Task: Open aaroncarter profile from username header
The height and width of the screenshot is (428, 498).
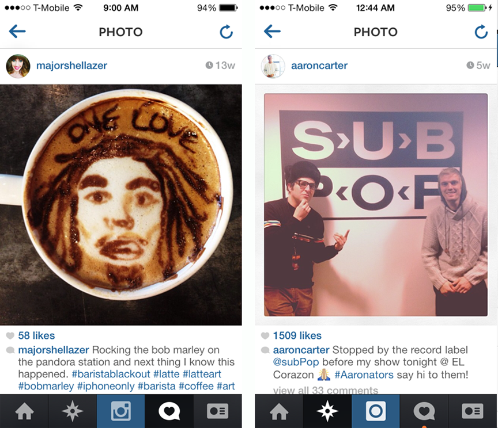Action: (x=319, y=66)
